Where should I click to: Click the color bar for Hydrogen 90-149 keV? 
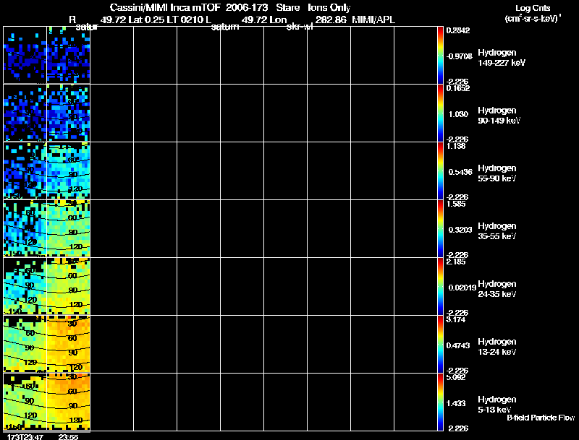point(440,113)
